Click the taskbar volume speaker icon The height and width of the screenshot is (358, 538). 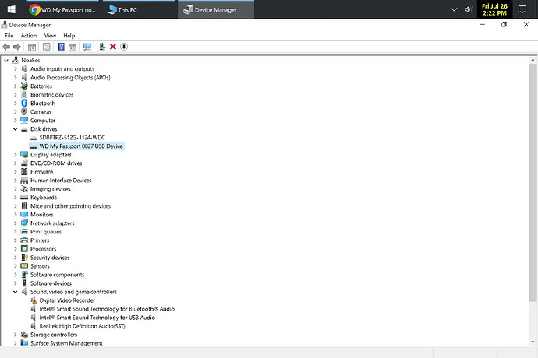469,9
